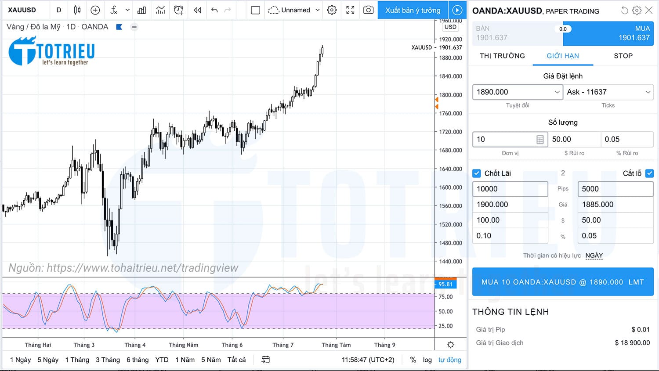
Task: Enter fullscreen mode
Action: click(x=350, y=10)
